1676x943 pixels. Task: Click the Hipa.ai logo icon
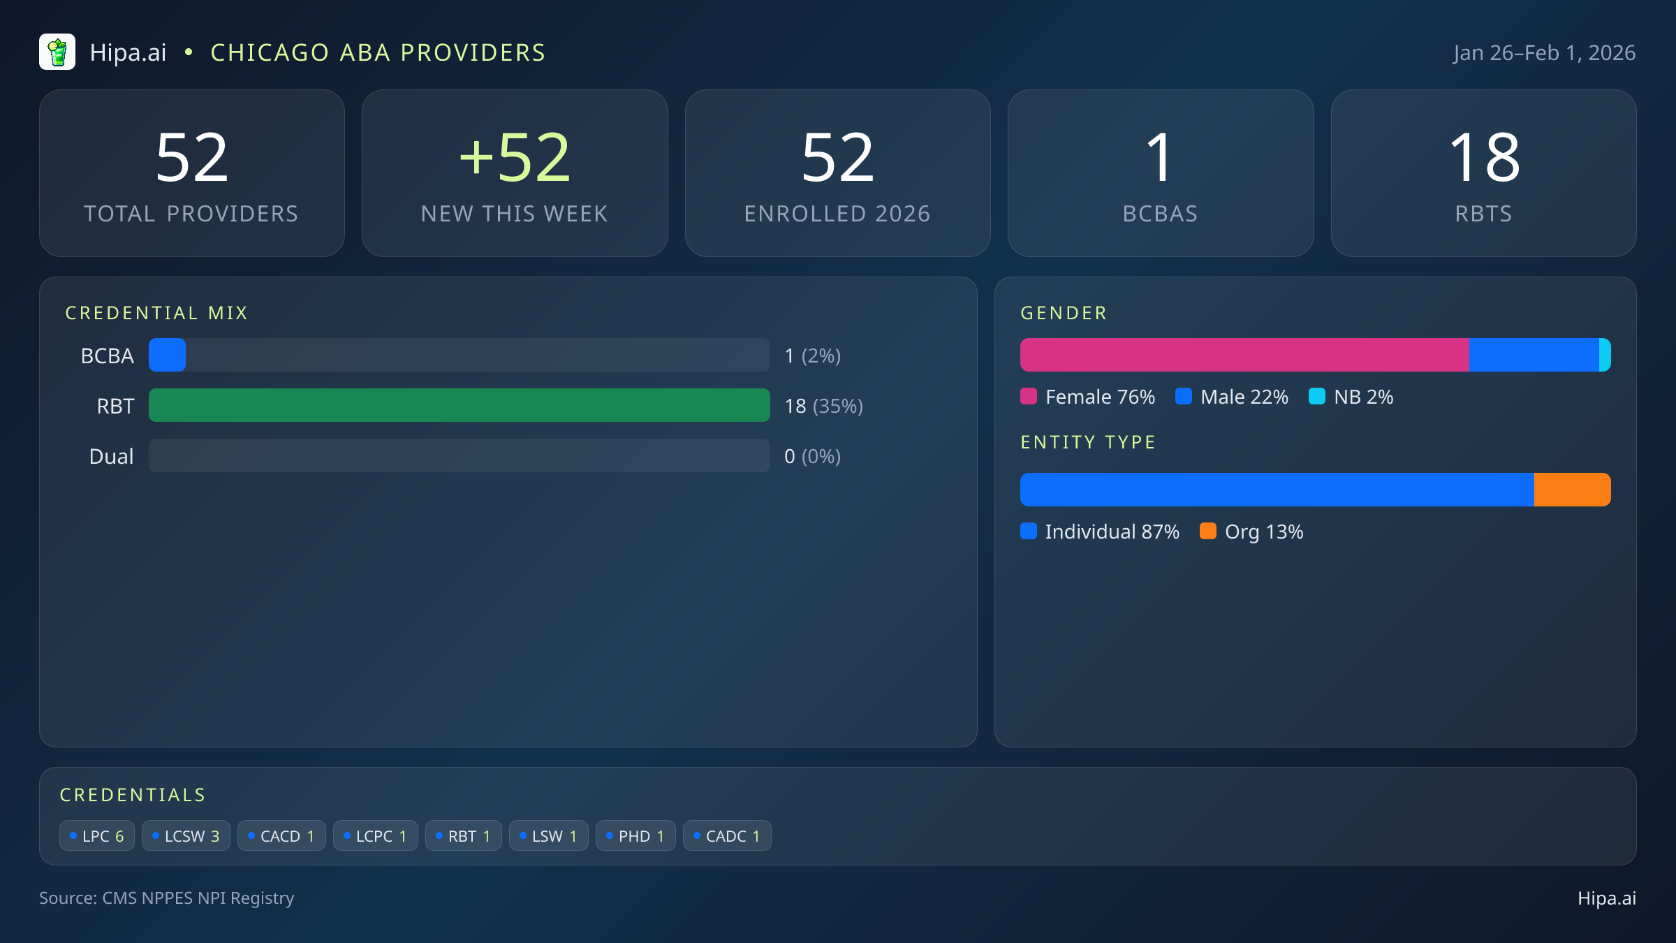tap(58, 52)
